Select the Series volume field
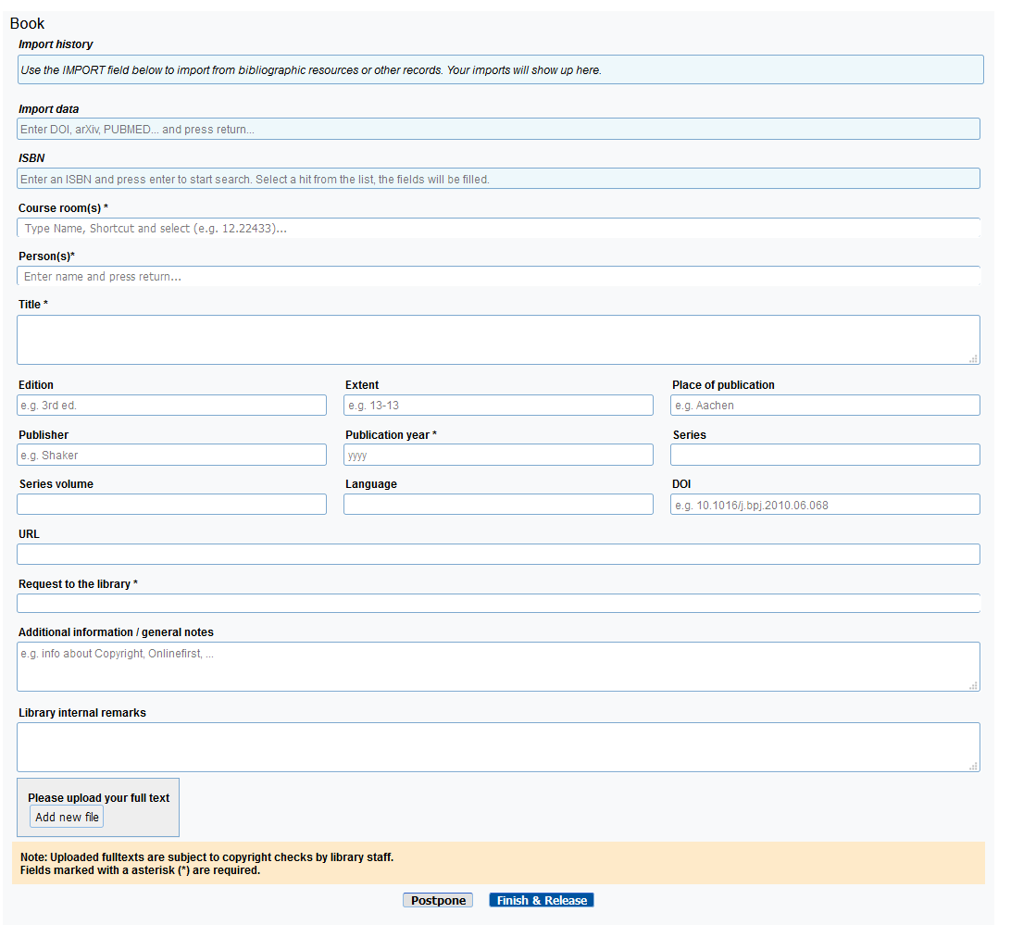The width and height of the screenshot is (1011, 925). tap(171, 504)
